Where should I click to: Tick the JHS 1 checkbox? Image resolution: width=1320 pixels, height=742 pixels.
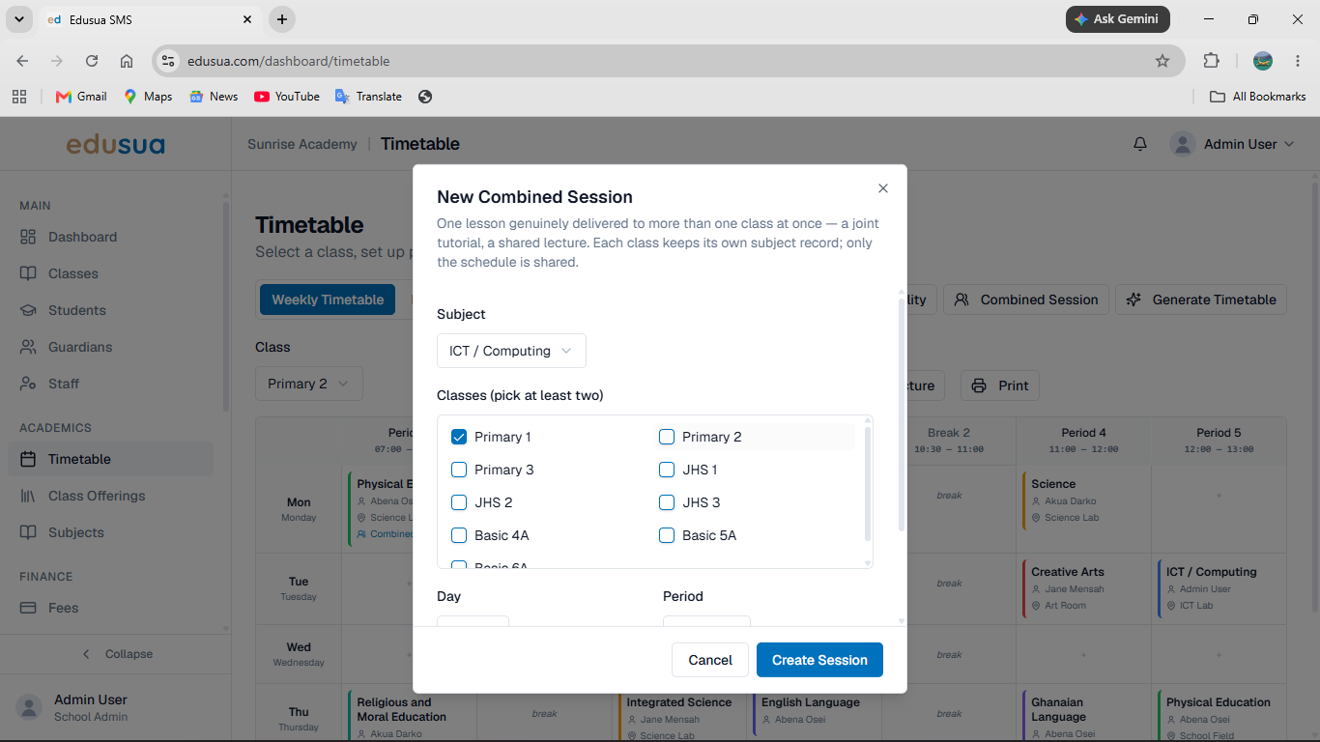(667, 470)
